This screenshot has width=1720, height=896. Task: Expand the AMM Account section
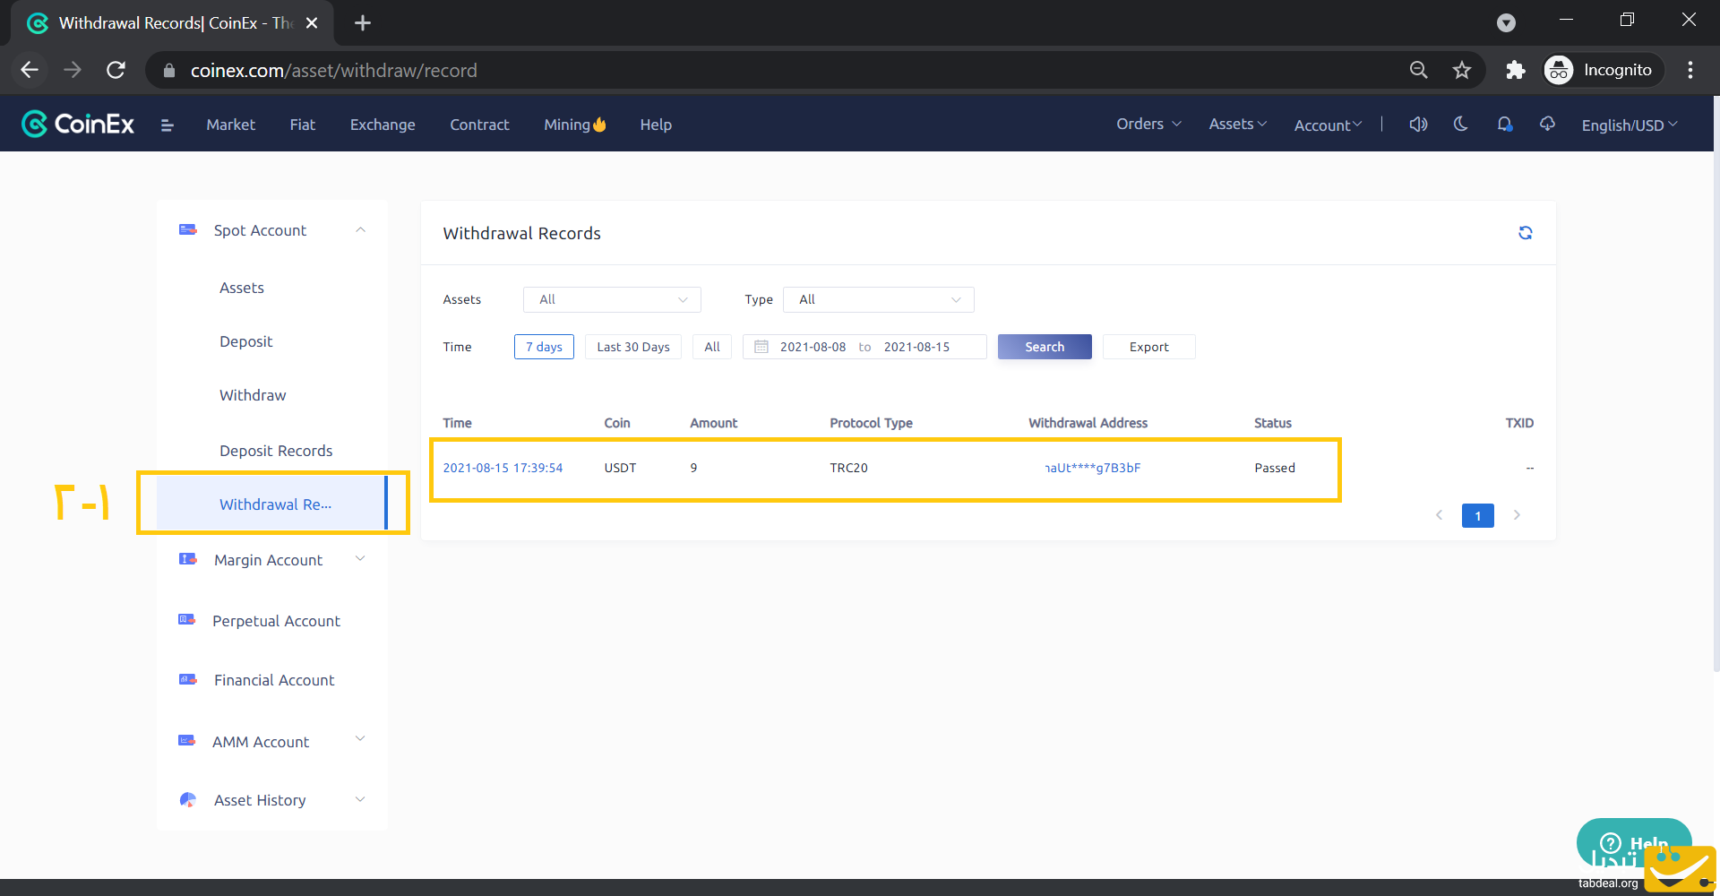(360, 739)
